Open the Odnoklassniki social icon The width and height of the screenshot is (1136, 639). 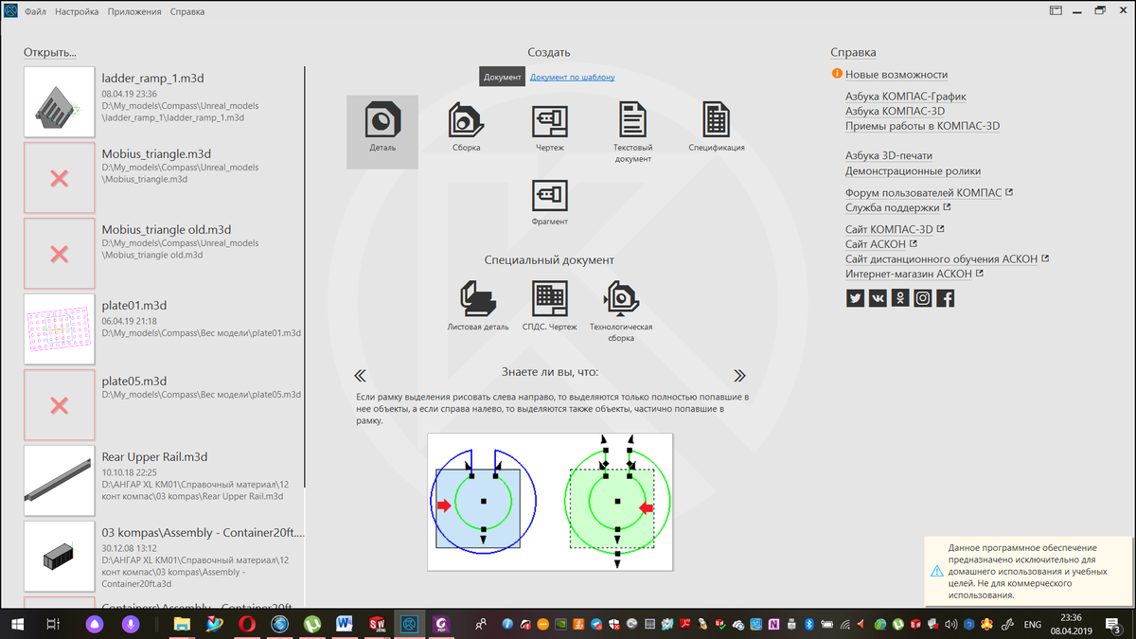coord(900,298)
